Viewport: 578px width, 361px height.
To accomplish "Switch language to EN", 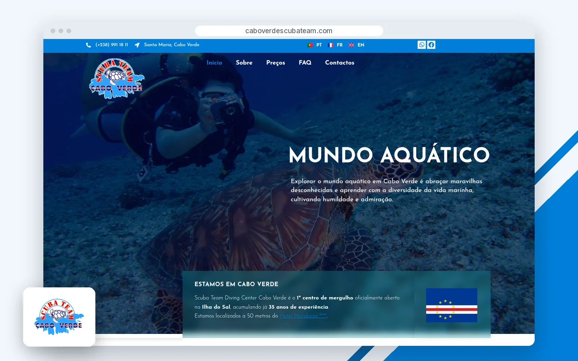I will tap(361, 45).
